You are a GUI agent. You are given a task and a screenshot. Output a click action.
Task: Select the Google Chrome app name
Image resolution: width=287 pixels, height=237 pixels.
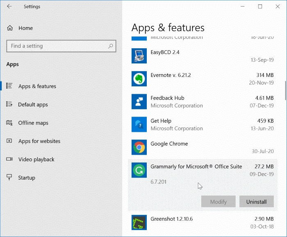[x=169, y=144]
